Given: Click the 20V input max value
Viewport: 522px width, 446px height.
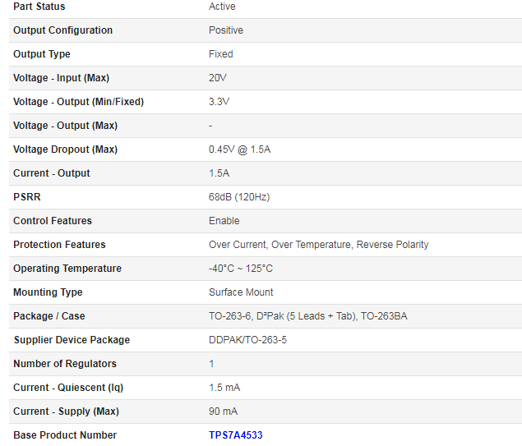Looking at the screenshot, I should (218, 78).
